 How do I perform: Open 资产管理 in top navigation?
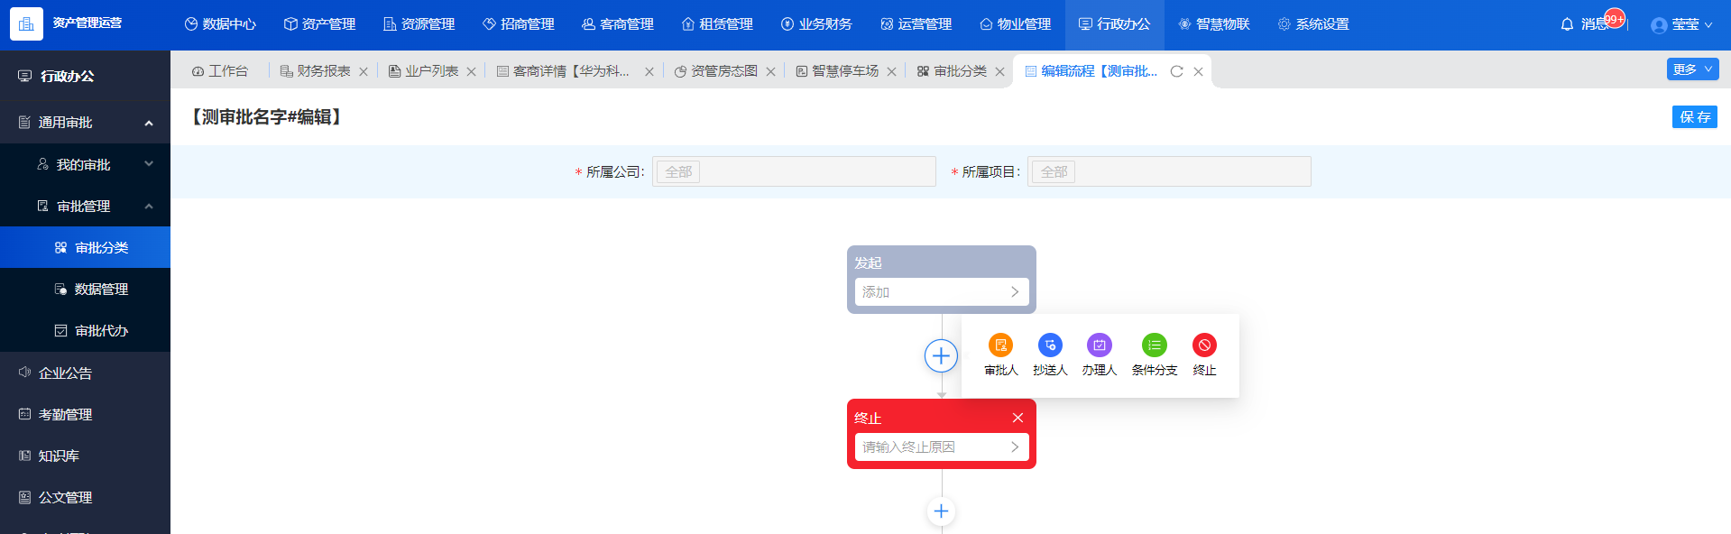click(319, 24)
